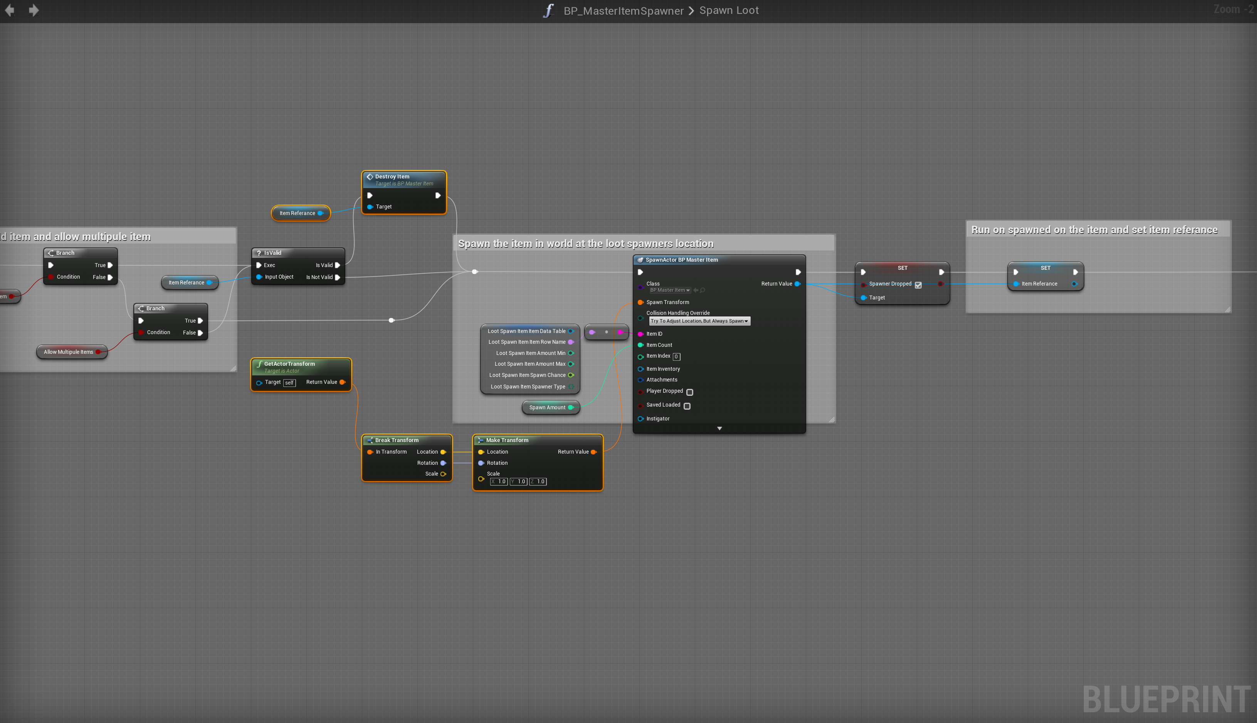The image size is (1257, 723).
Task: Select the Allow Multipule Items variable node
Action: (69, 351)
